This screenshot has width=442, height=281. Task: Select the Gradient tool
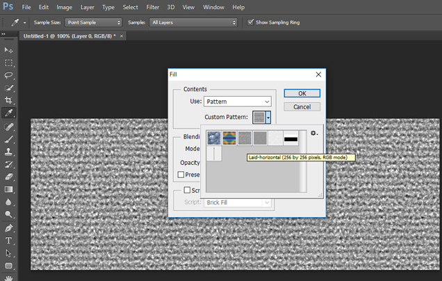[x=9, y=189]
